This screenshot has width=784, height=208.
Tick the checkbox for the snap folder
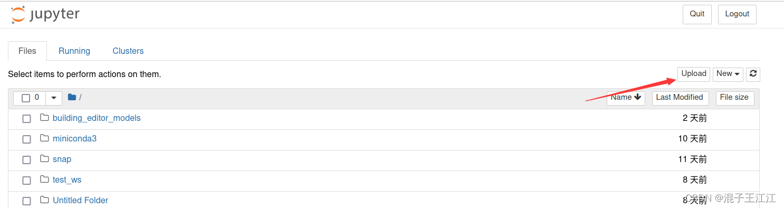click(26, 160)
